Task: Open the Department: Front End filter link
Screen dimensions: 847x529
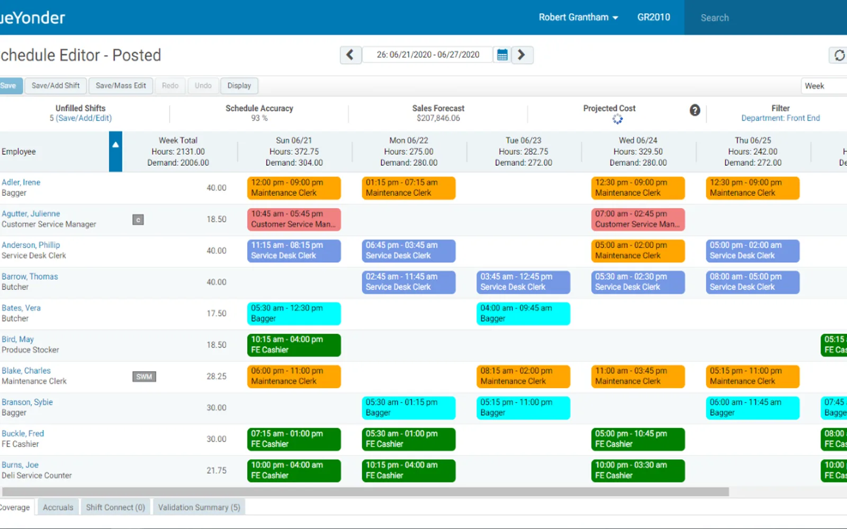Action: pyautogui.click(x=780, y=118)
